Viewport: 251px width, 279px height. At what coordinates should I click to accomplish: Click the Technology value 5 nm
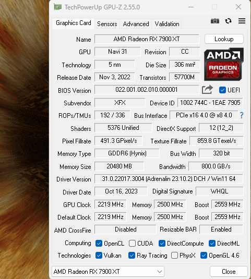[x=115, y=65]
